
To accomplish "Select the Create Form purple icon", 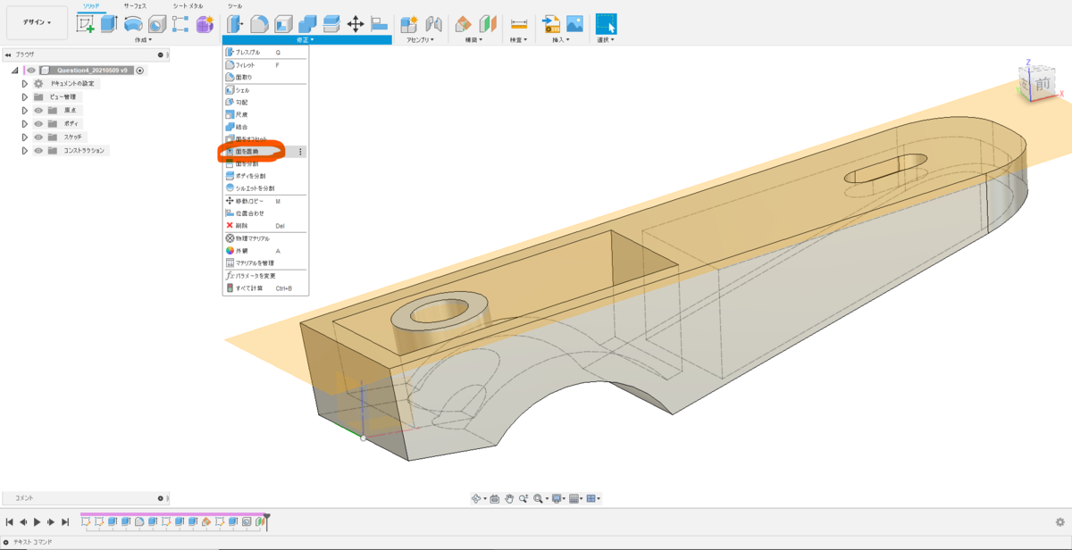I will [205, 24].
